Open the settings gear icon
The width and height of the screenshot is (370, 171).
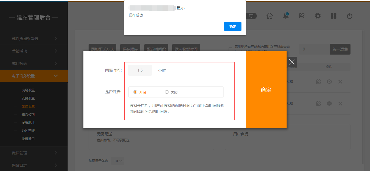(318, 16)
